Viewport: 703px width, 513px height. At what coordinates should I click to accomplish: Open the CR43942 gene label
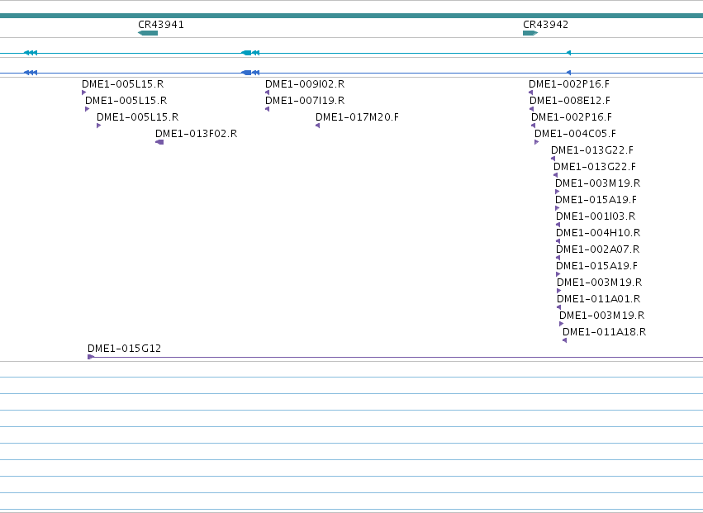(x=546, y=24)
